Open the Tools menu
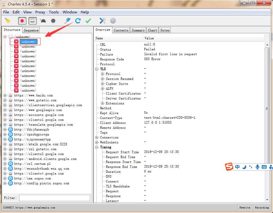 [54, 12]
